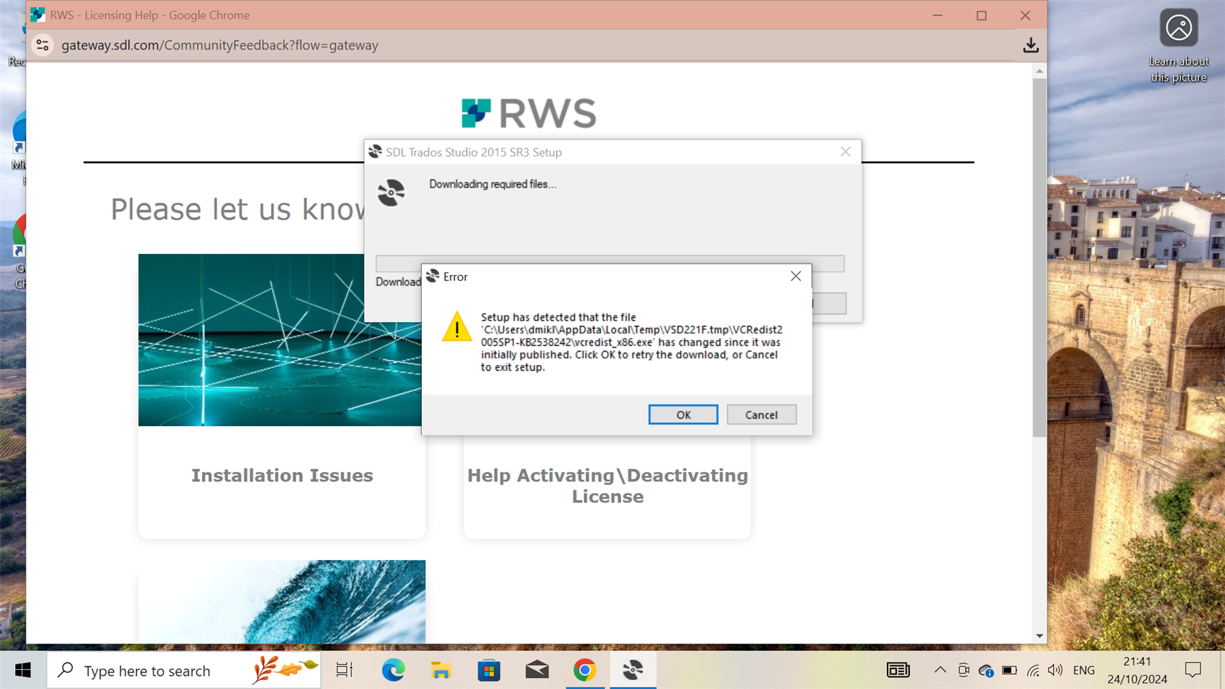Open the Installation Issues link
Screen dimensions: 1225x689
point(282,475)
